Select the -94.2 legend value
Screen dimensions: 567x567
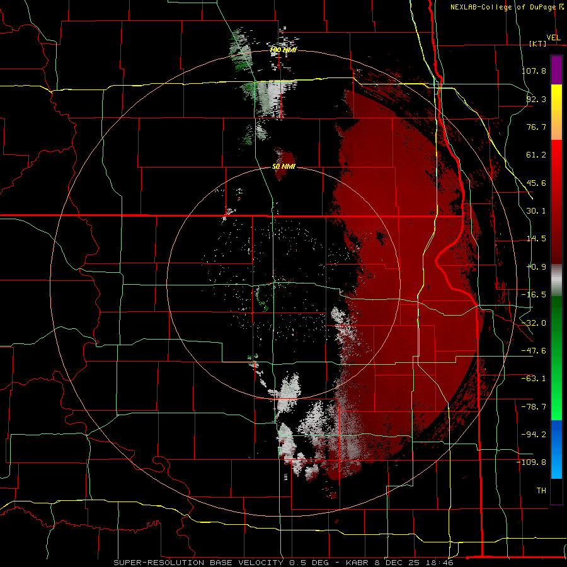(534, 434)
